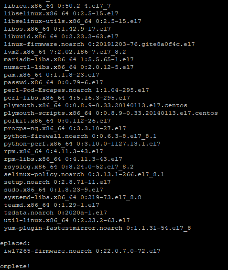Select the sudo.x86_64 entry
Viewport: 228px width, 270px height.
click(x=54, y=190)
